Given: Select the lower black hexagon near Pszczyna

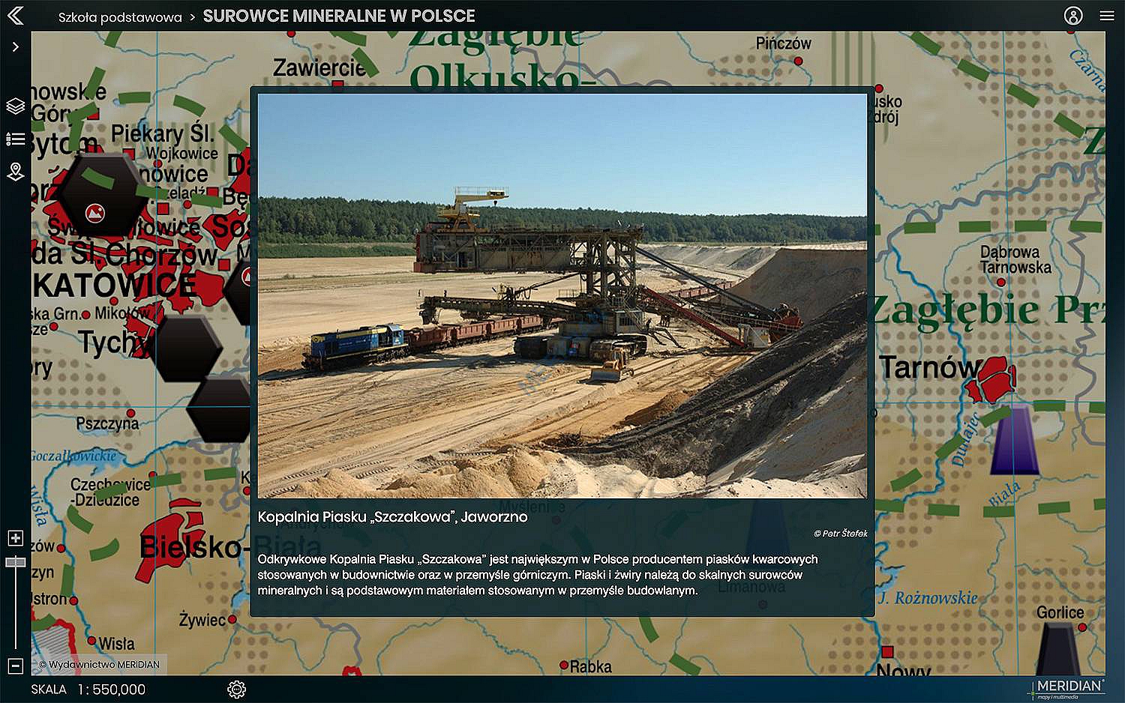Looking at the screenshot, I should [217, 410].
